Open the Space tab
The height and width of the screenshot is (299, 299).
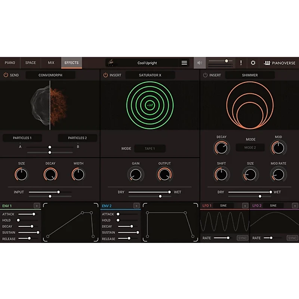[30, 62]
